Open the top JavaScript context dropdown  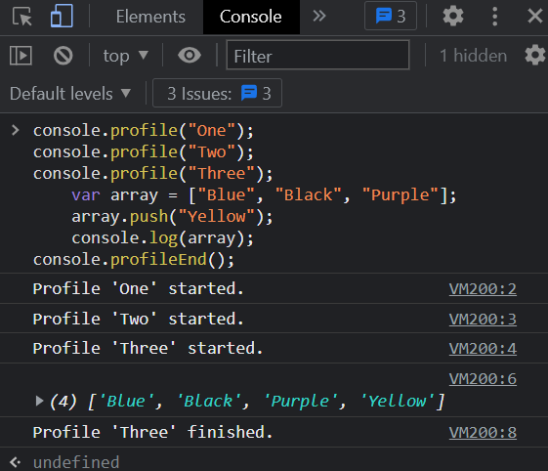click(125, 56)
